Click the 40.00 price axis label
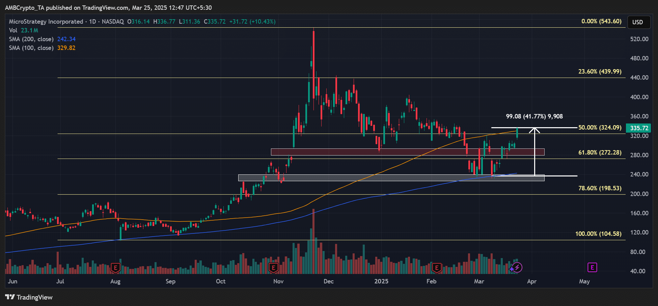 (638, 271)
